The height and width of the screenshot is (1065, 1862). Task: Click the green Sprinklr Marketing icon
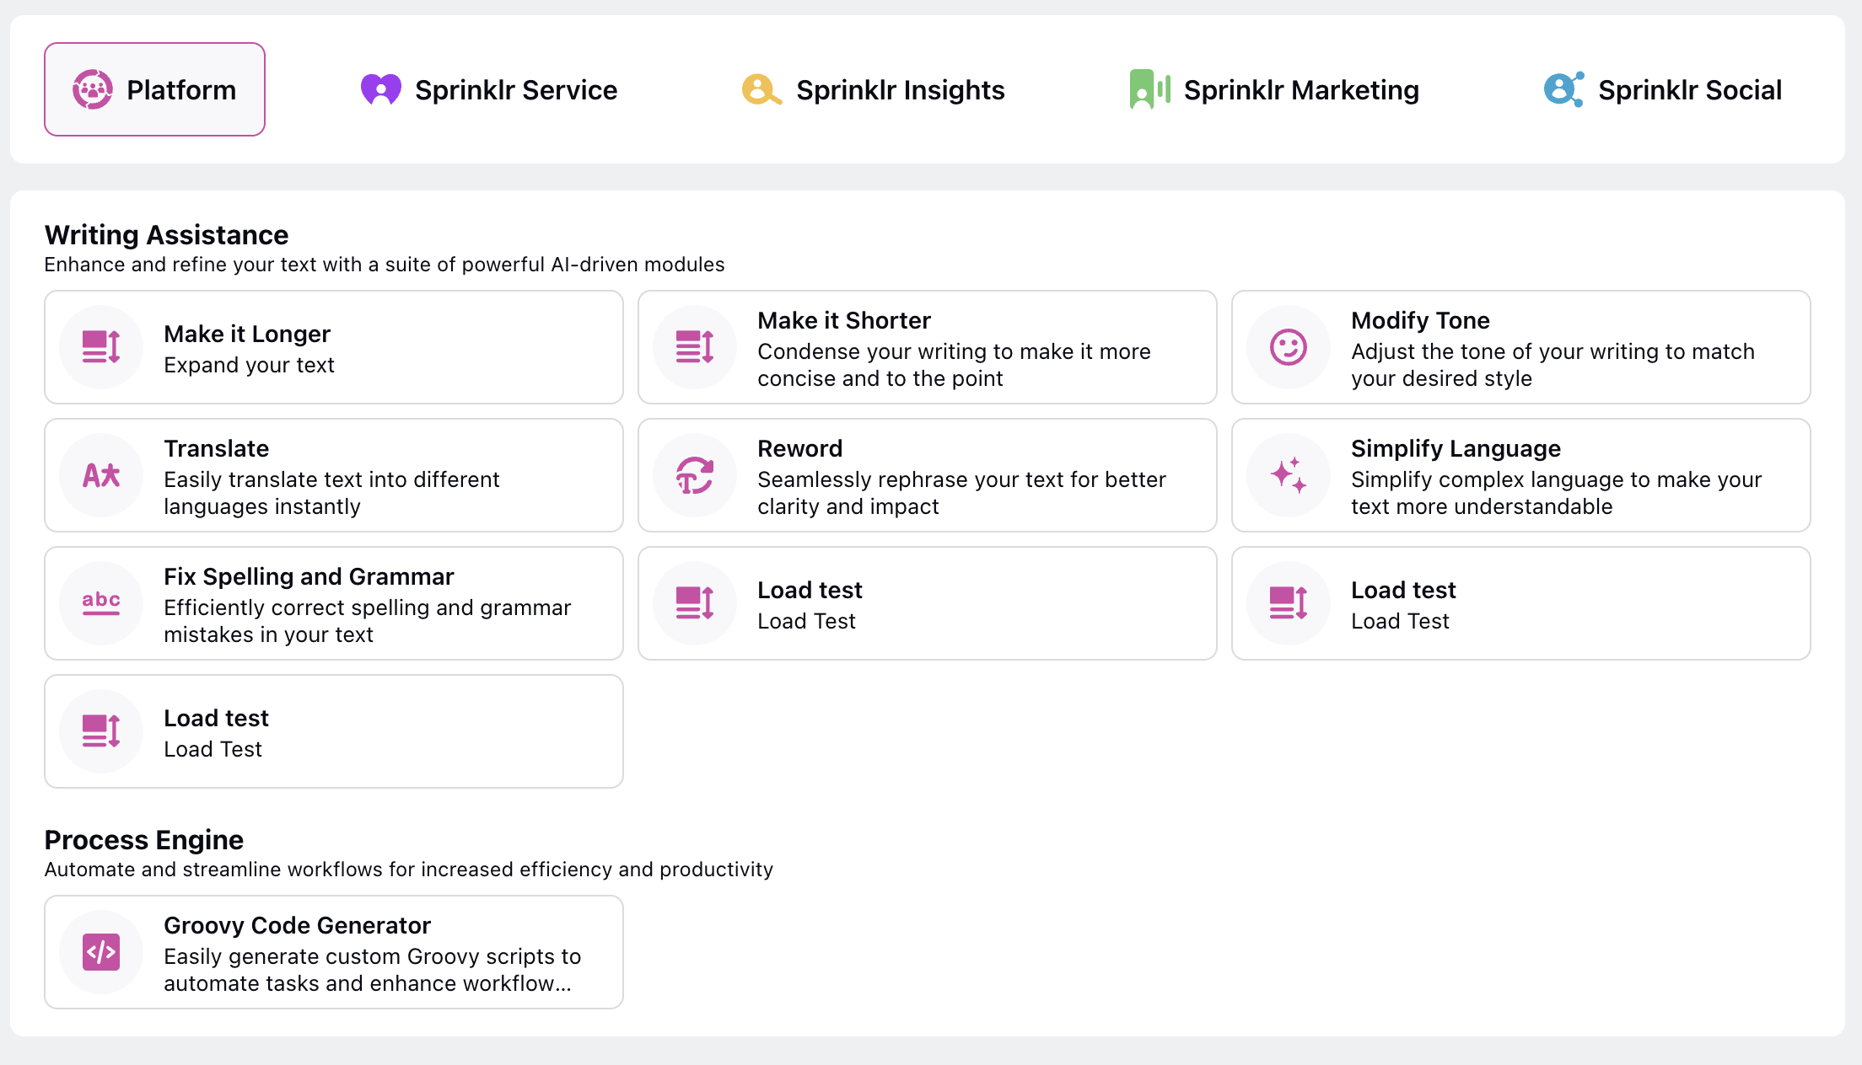pyautogui.click(x=1149, y=89)
